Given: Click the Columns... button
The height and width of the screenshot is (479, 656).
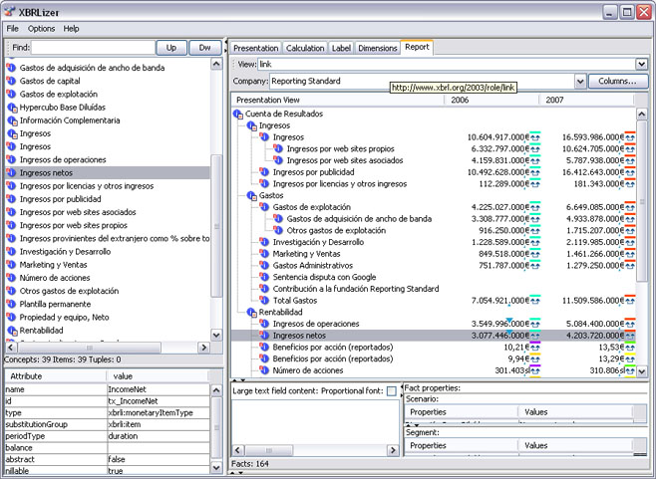Looking at the screenshot, I should 617,81.
